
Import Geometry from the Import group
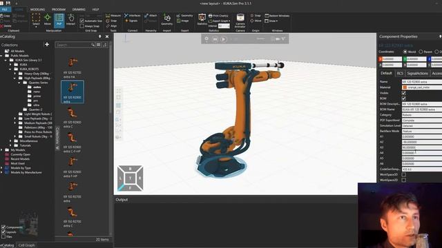tap(167, 20)
